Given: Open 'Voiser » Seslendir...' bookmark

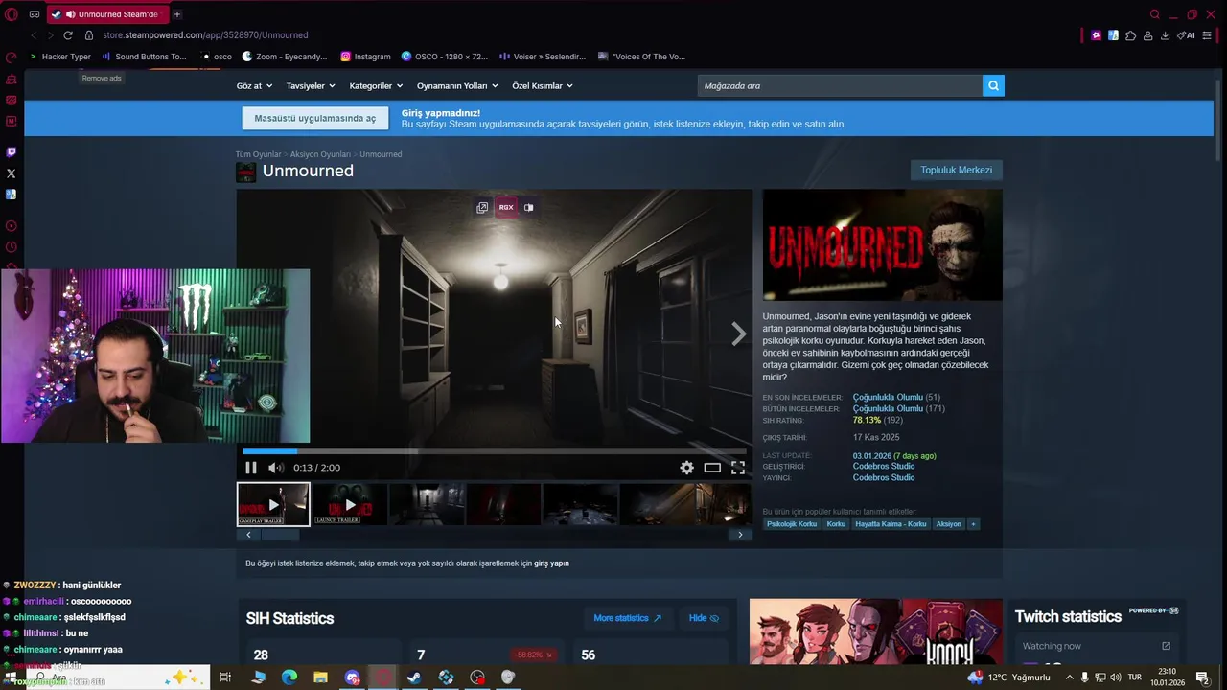Looking at the screenshot, I should click(x=542, y=57).
